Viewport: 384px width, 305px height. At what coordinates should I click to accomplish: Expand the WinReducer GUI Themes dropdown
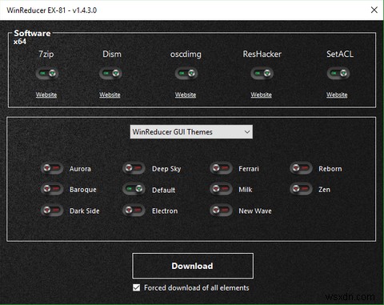click(191, 132)
